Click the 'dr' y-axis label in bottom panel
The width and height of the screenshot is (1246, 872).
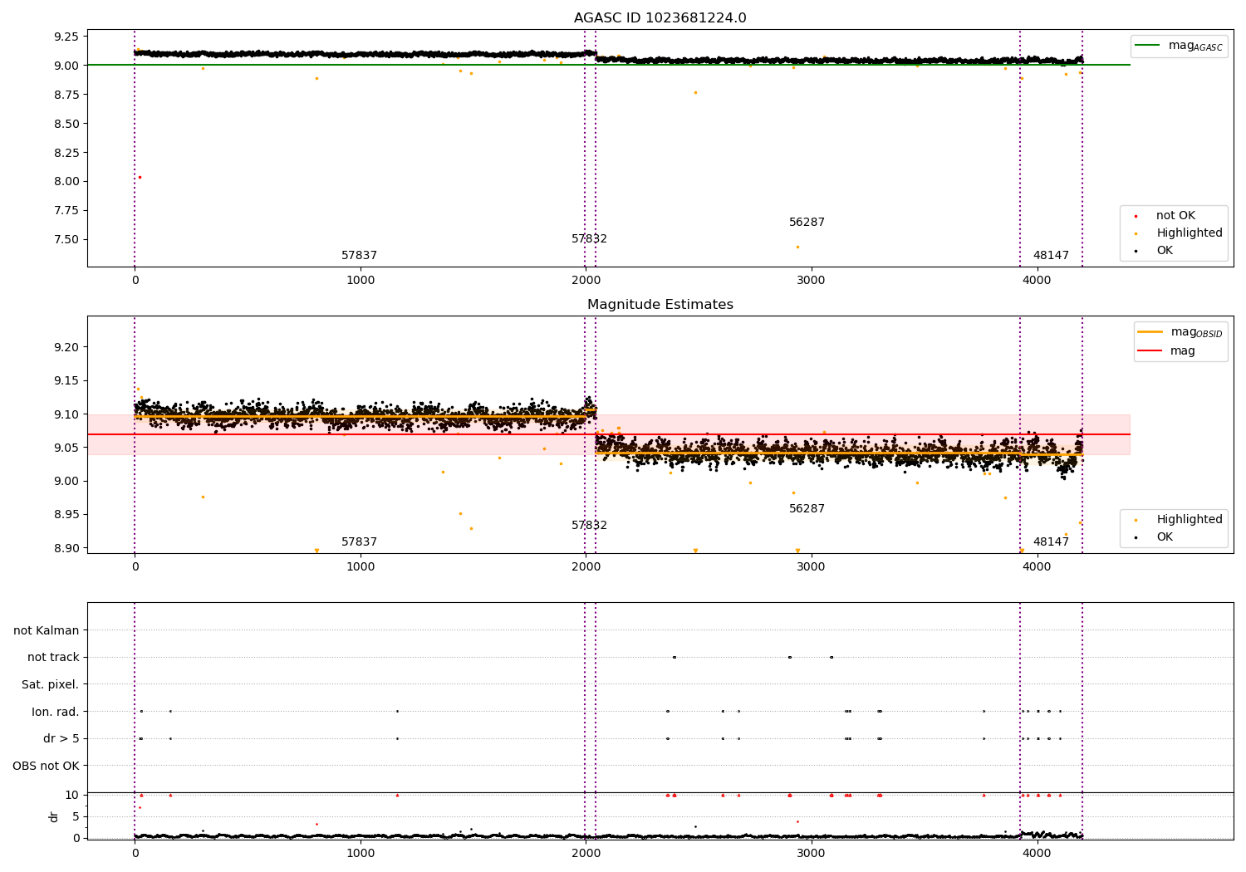pyautogui.click(x=54, y=816)
